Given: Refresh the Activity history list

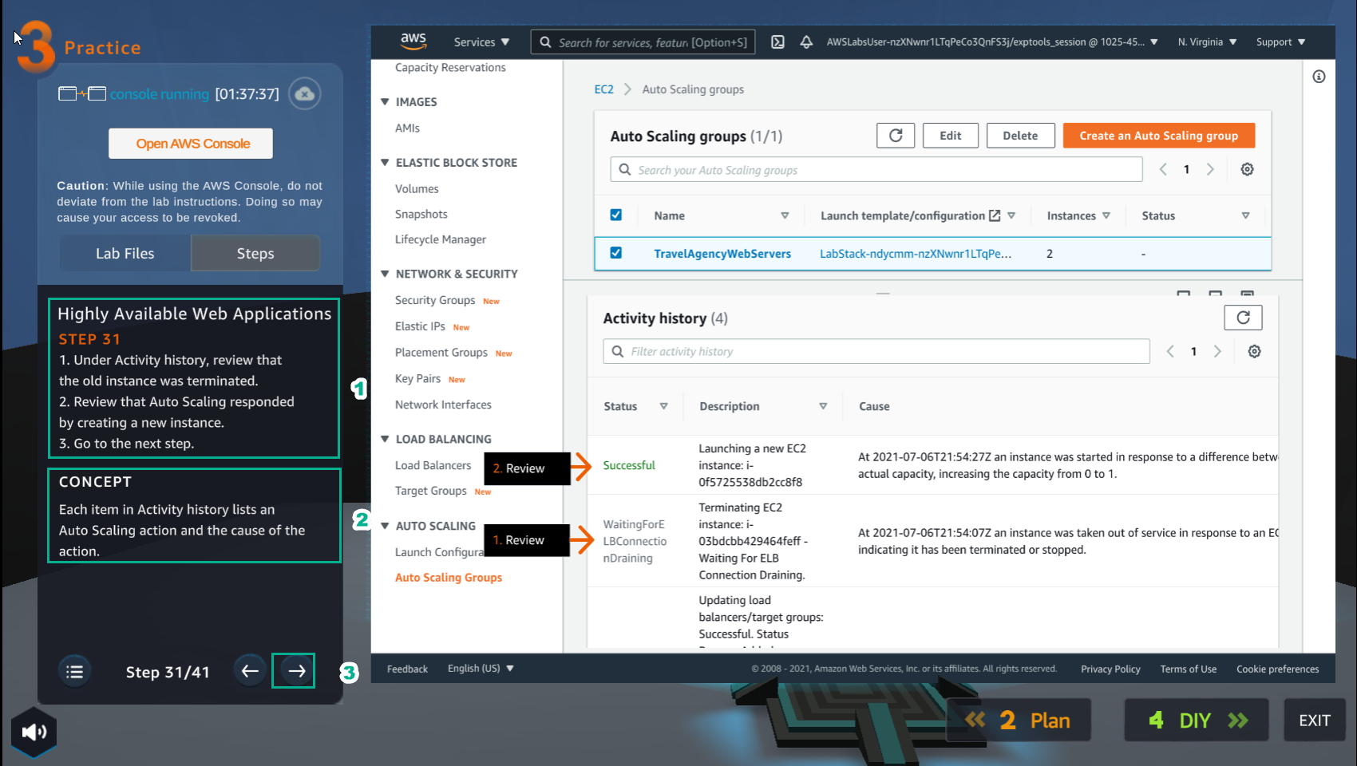Looking at the screenshot, I should pyautogui.click(x=1243, y=318).
